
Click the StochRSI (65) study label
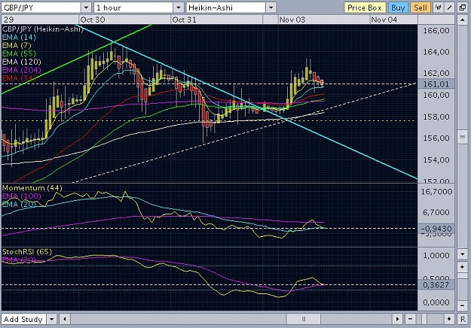tap(26, 251)
